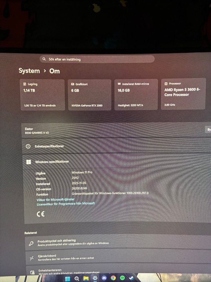The height and width of the screenshot is (282, 211).
Task: Open Spotify from the taskbar
Action: pyautogui.click(x=122, y=278)
